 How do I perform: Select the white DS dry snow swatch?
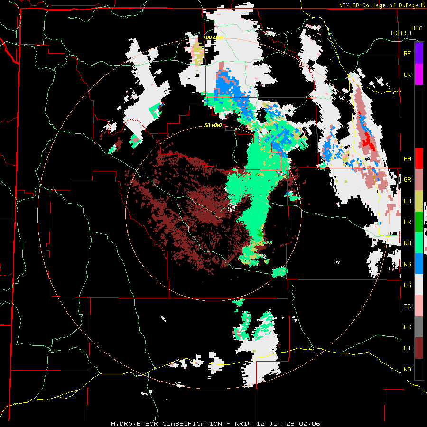(x=419, y=285)
